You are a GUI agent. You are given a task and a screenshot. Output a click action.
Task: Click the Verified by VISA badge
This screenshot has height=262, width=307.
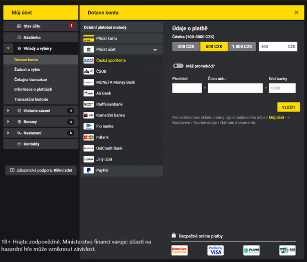(215, 250)
